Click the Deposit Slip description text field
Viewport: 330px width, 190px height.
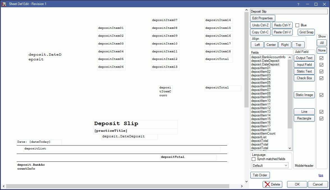[288, 11]
